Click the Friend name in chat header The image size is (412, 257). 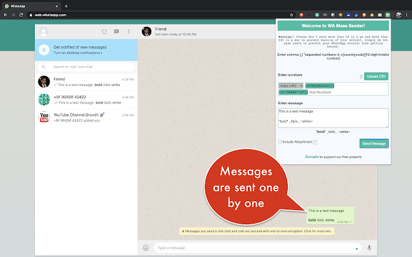pyautogui.click(x=160, y=29)
